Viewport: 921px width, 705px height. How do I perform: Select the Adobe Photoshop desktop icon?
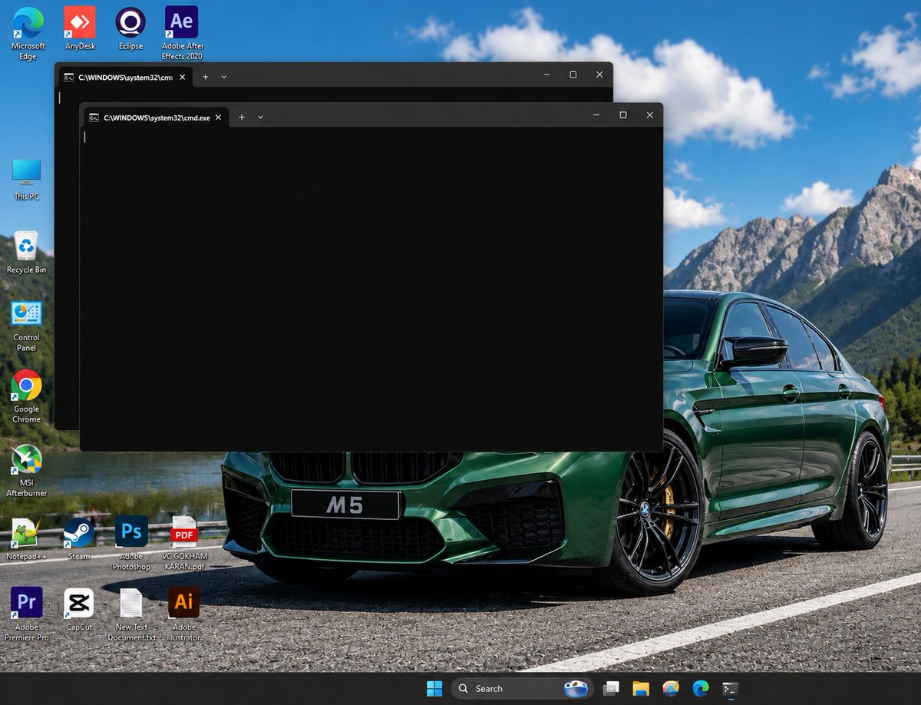[x=131, y=543]
